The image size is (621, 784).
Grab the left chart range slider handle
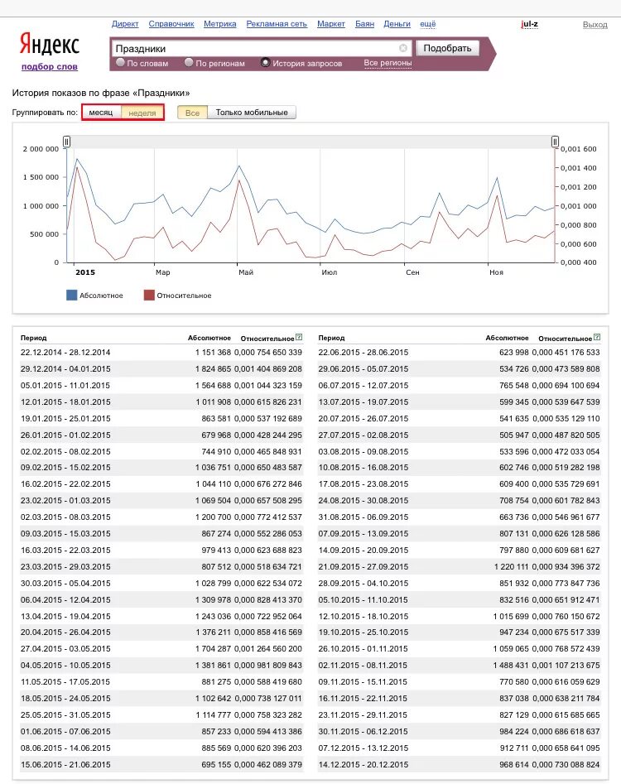pyautogui.click(x=66, y=142)
